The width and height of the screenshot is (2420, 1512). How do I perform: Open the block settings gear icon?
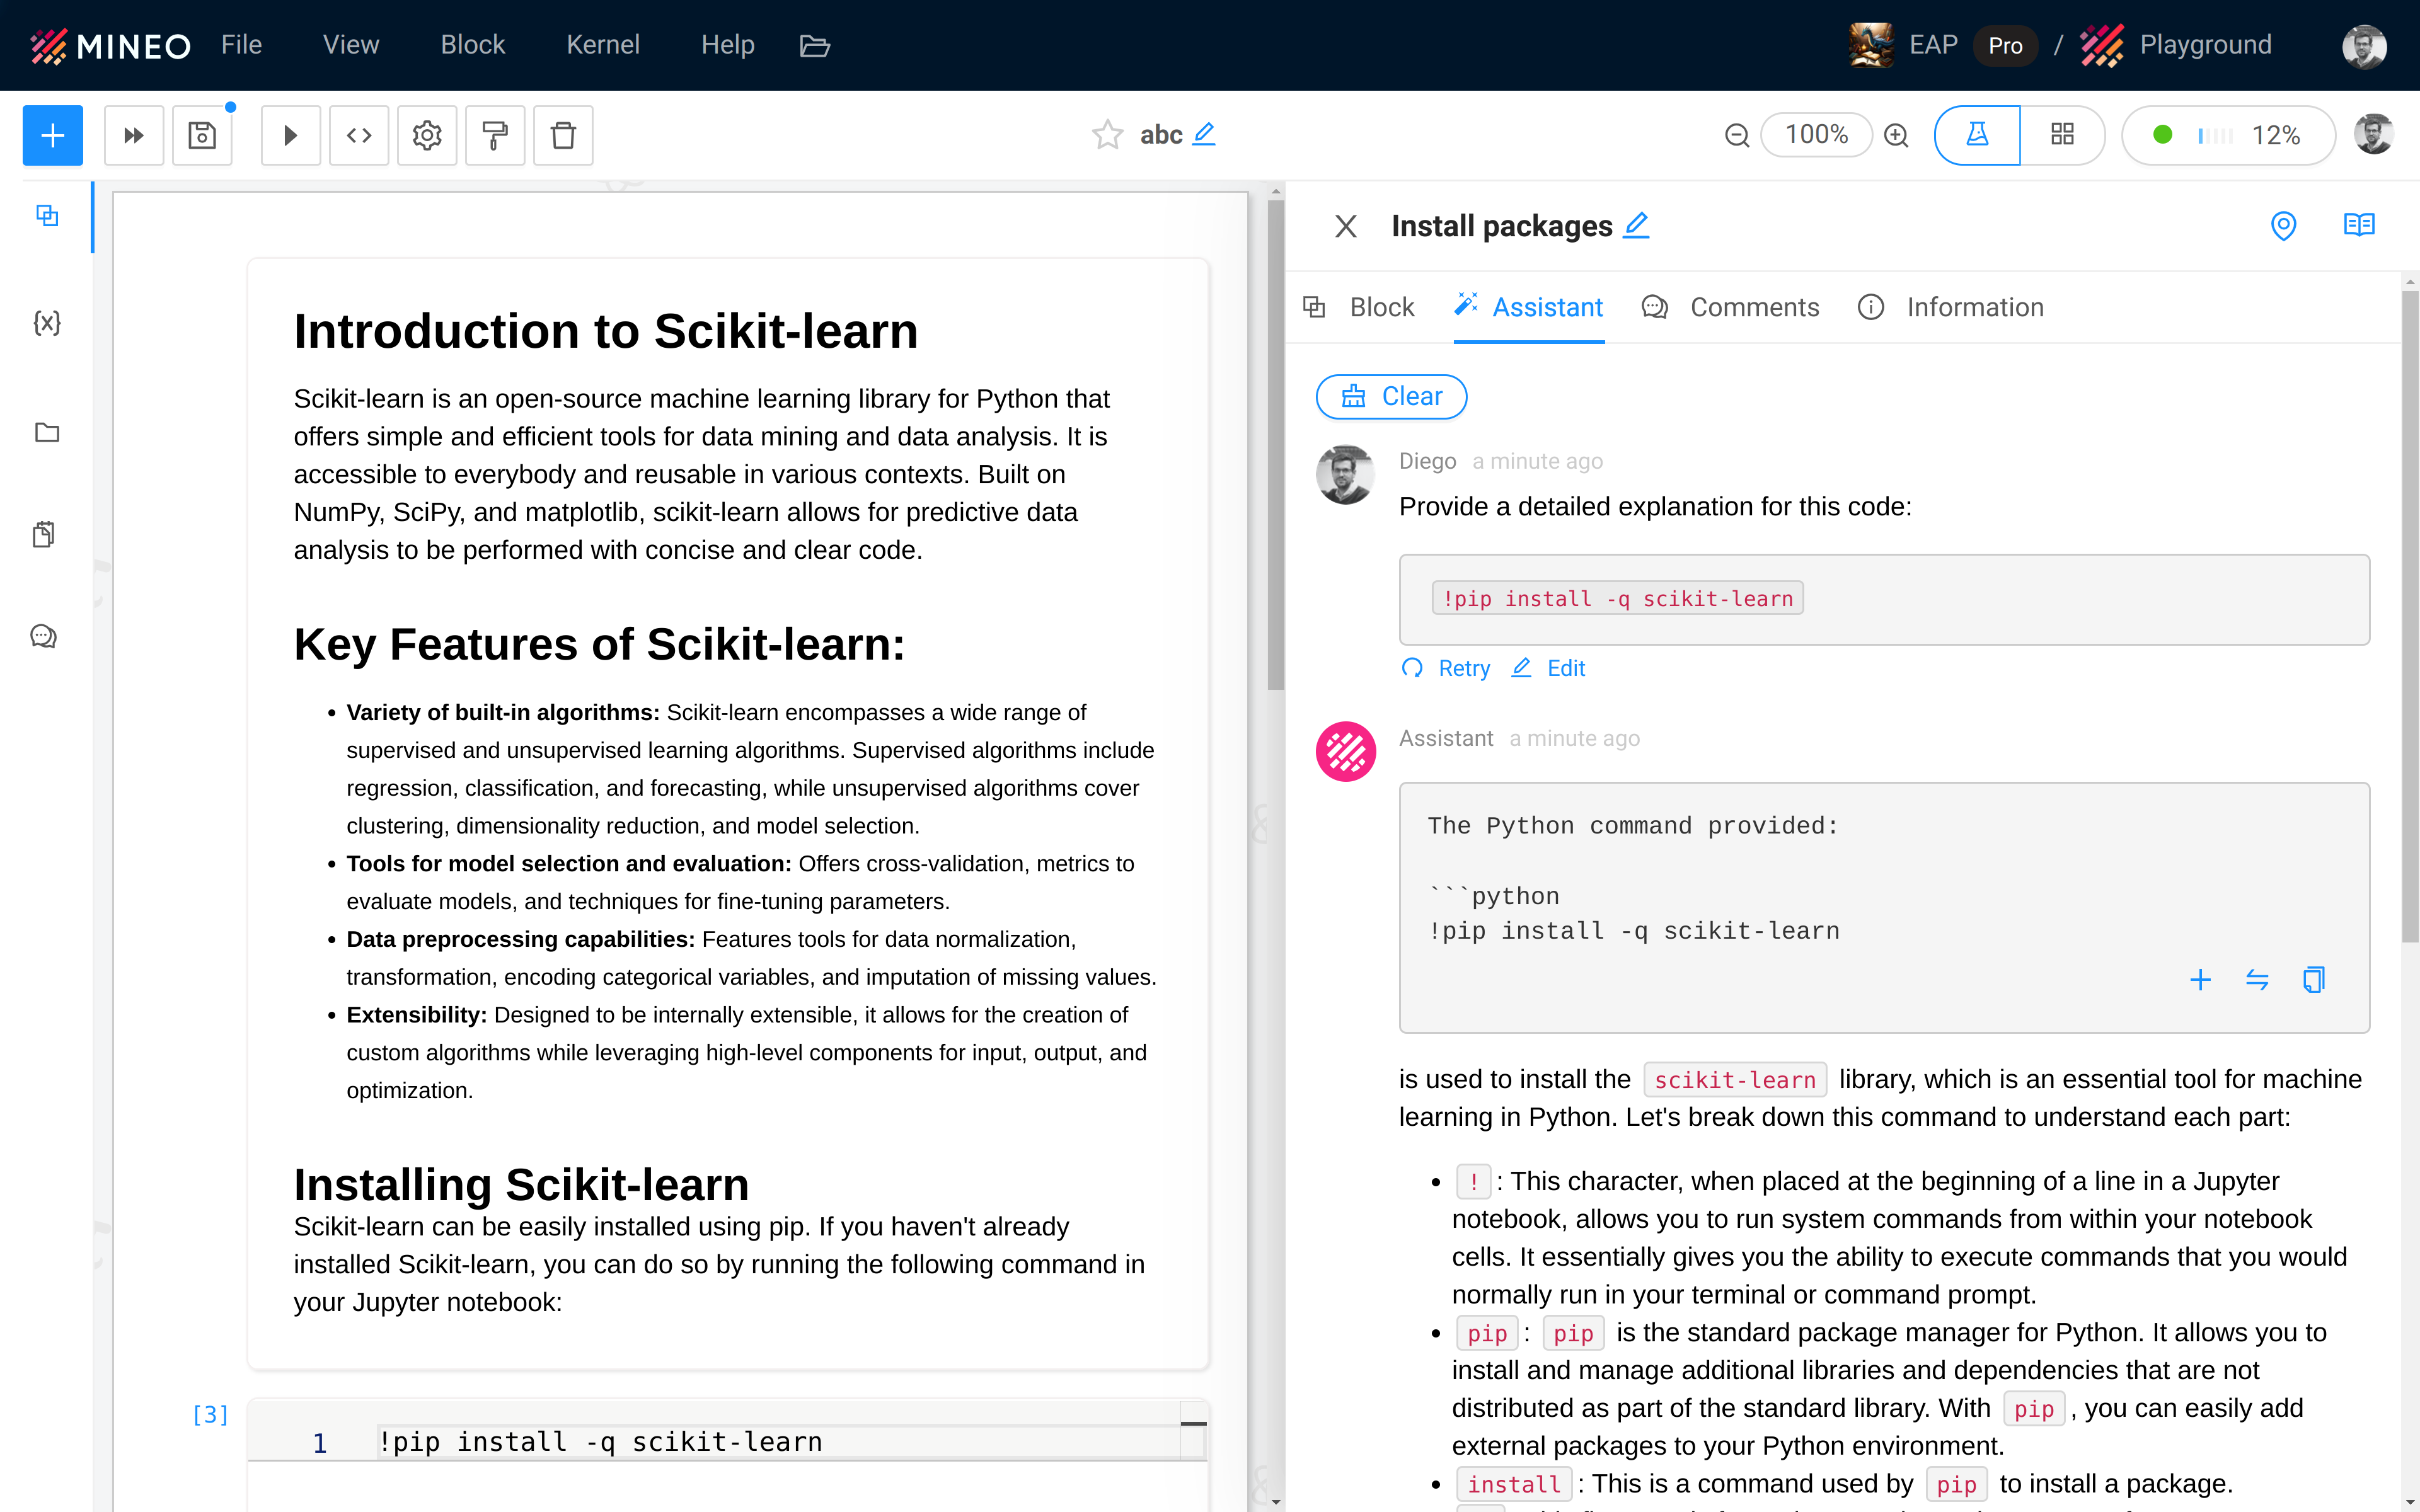pos(427,135)
